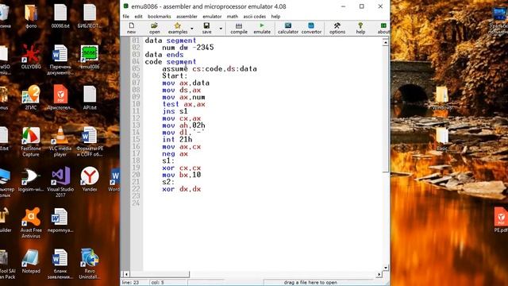Open the file menu
The height and width of the screenshot is (286, 508).
(125, 16)
